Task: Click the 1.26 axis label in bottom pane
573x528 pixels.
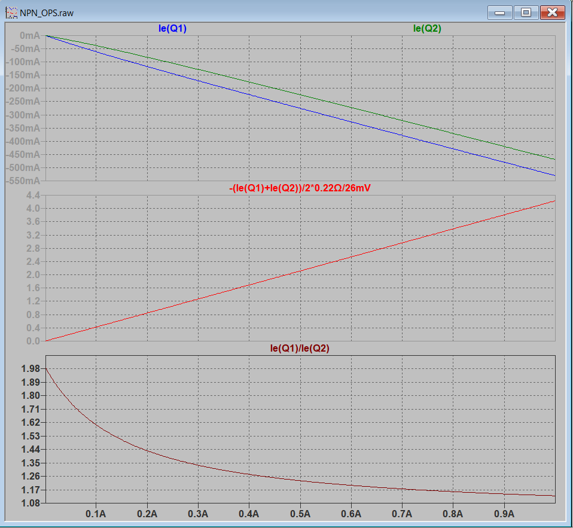Action: [x=31, y=476]
